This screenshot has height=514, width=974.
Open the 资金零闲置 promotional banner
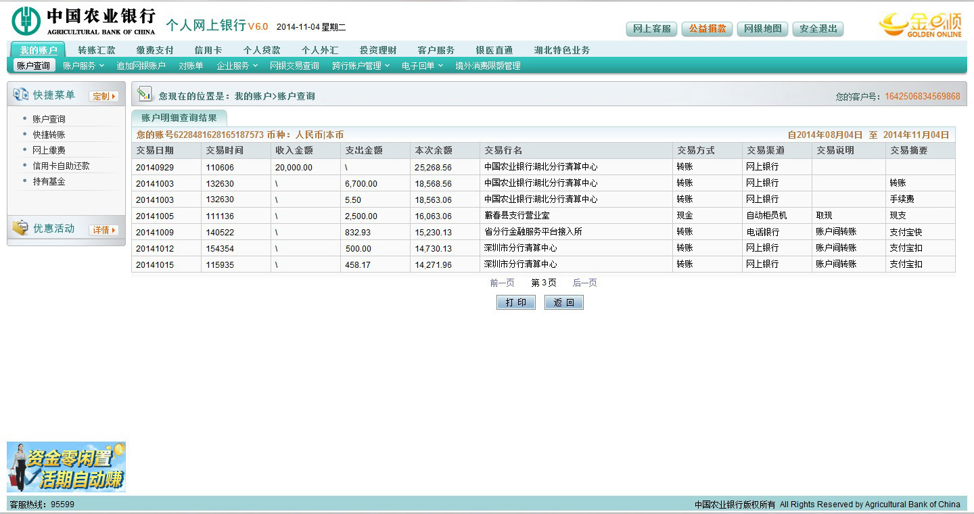[x=66, y=467]
